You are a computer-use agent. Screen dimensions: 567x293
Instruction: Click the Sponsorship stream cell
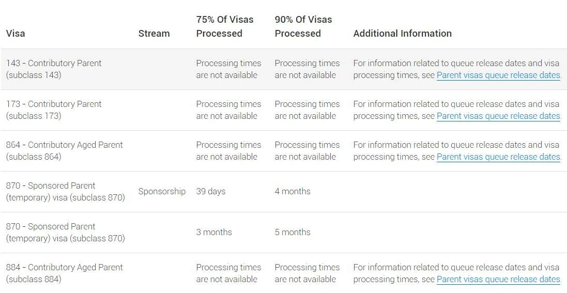point(162,191)
